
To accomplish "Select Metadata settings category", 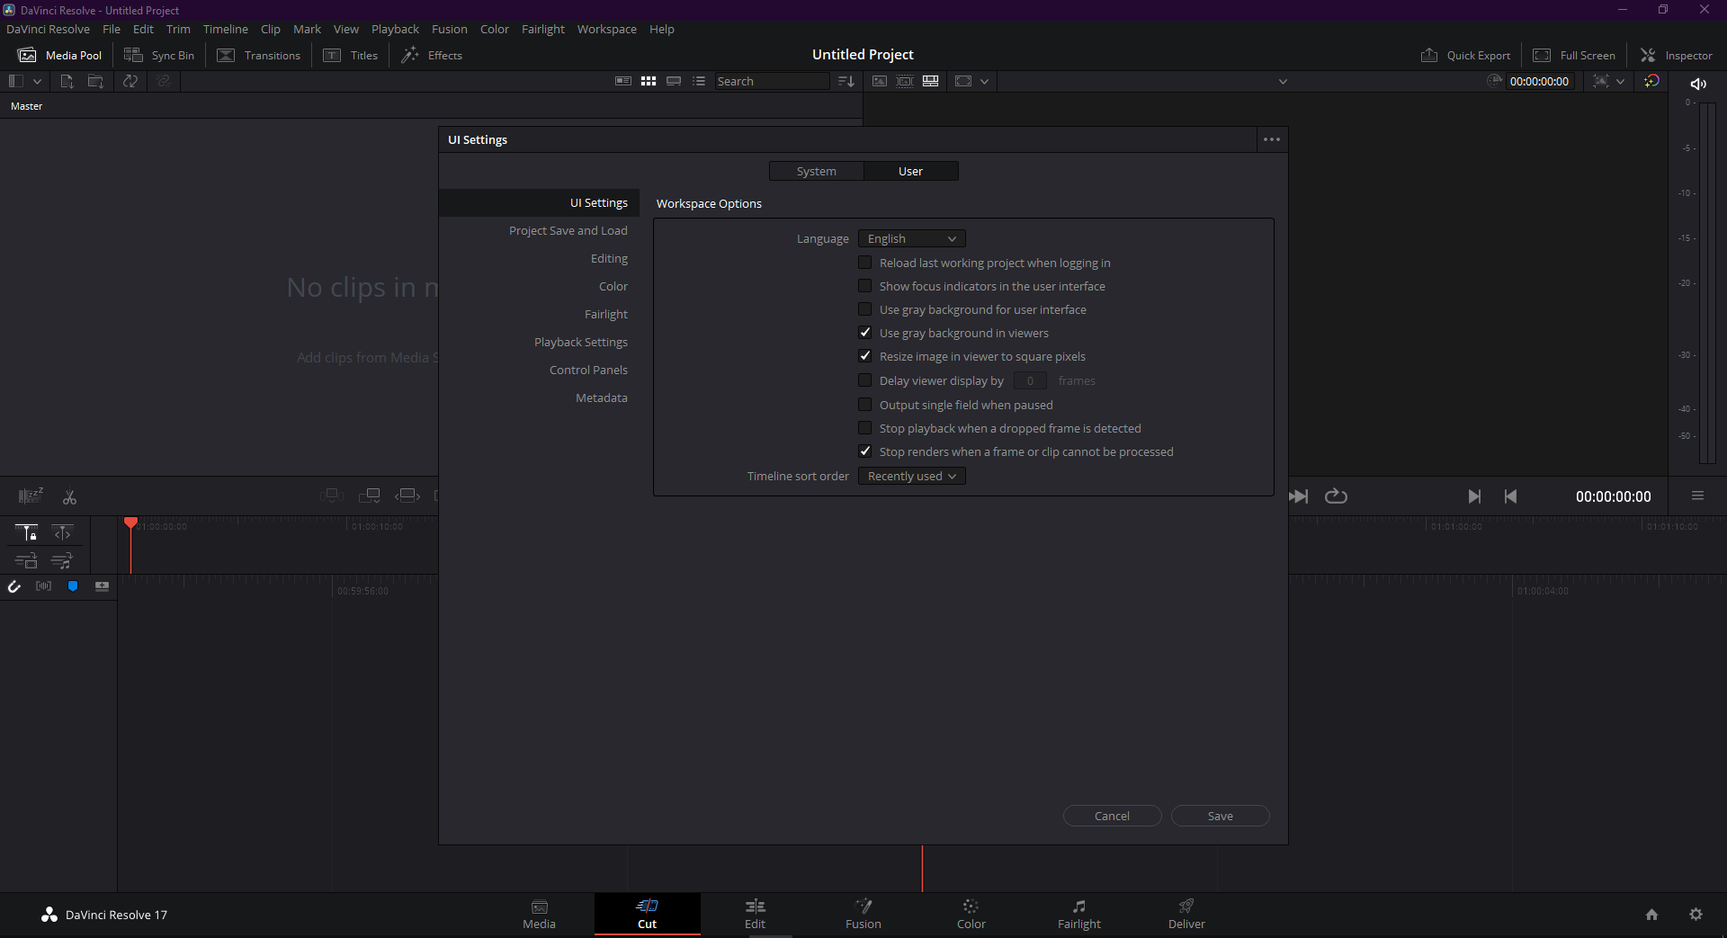I will [x=602, y=398].
